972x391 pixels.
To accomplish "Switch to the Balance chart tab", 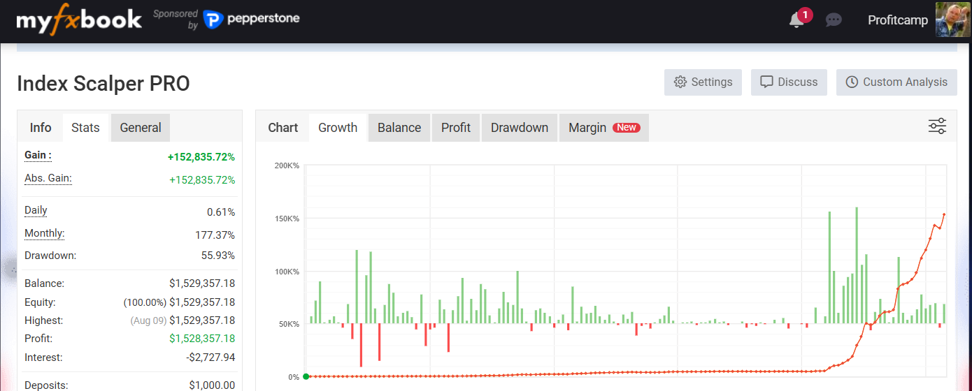I will click(399, 128).
